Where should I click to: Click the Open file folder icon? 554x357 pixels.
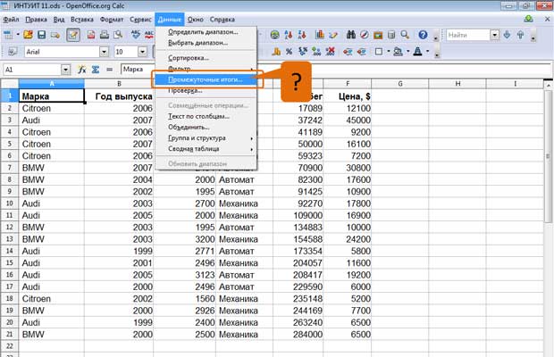click(28, 35)
